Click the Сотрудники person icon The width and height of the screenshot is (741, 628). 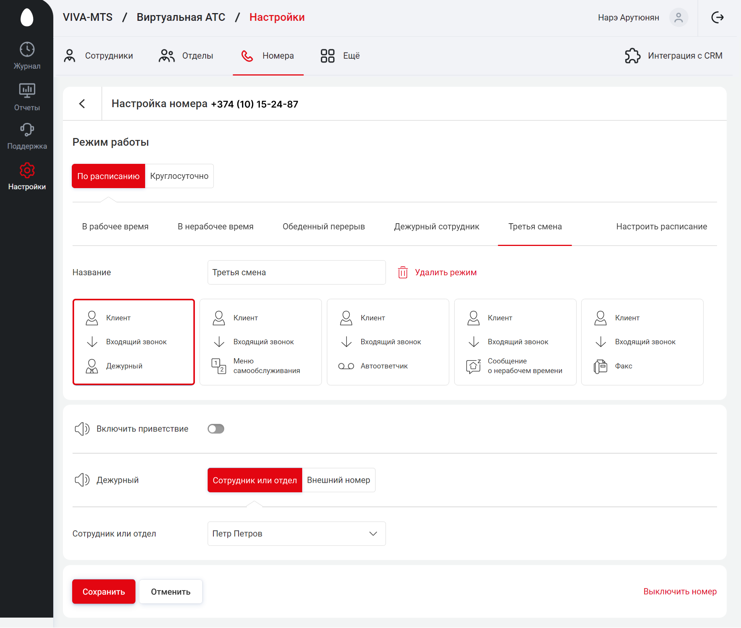pyautogui.click(x=69, y=56)
